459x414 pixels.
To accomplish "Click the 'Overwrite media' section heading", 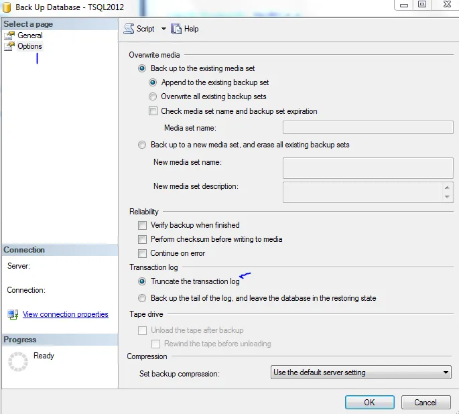I will [154, 55].
